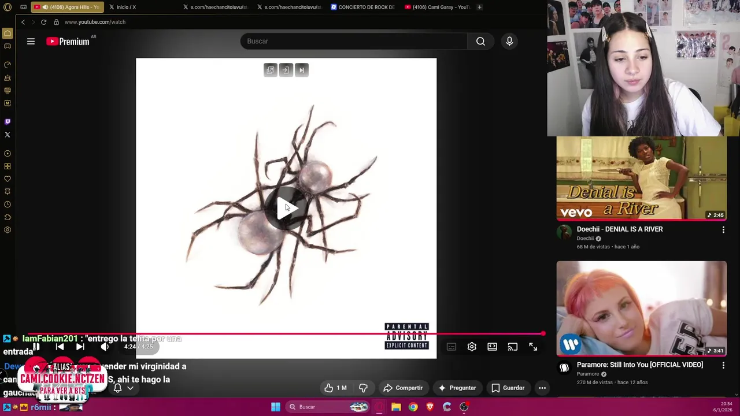This screenshot has height=416, width=740.
Task: Open the Twitch panel in the sidebar
Action: tap(8, 122)
